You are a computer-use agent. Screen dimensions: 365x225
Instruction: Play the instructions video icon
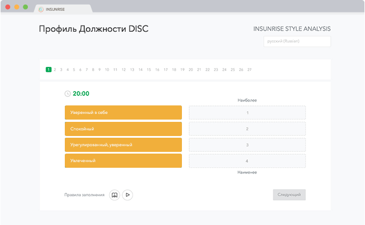coord(127,195)
